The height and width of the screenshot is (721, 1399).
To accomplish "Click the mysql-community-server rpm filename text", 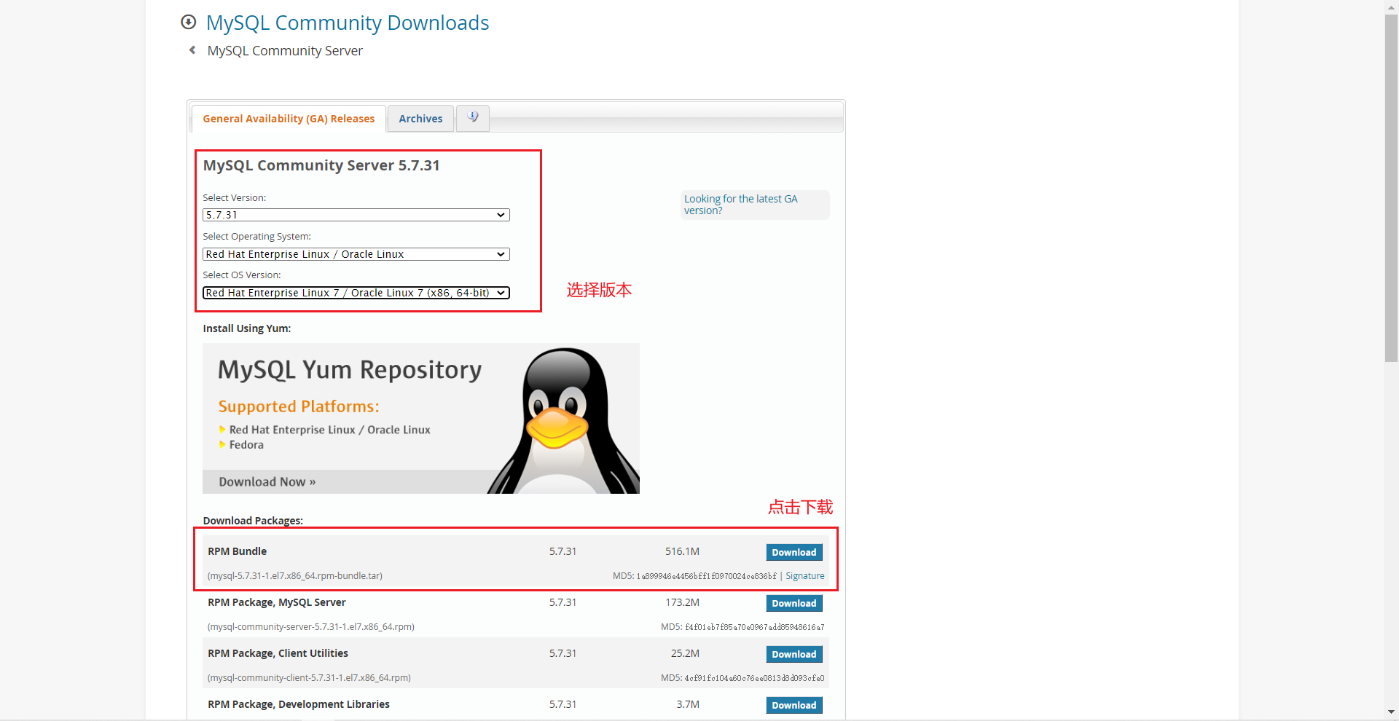I will click(311, 627).
